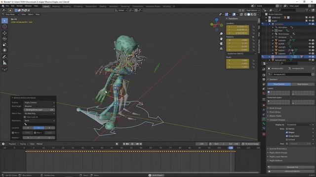Activate the Transform tool
The width and height of the screenshot is (316, 177).
4,50
